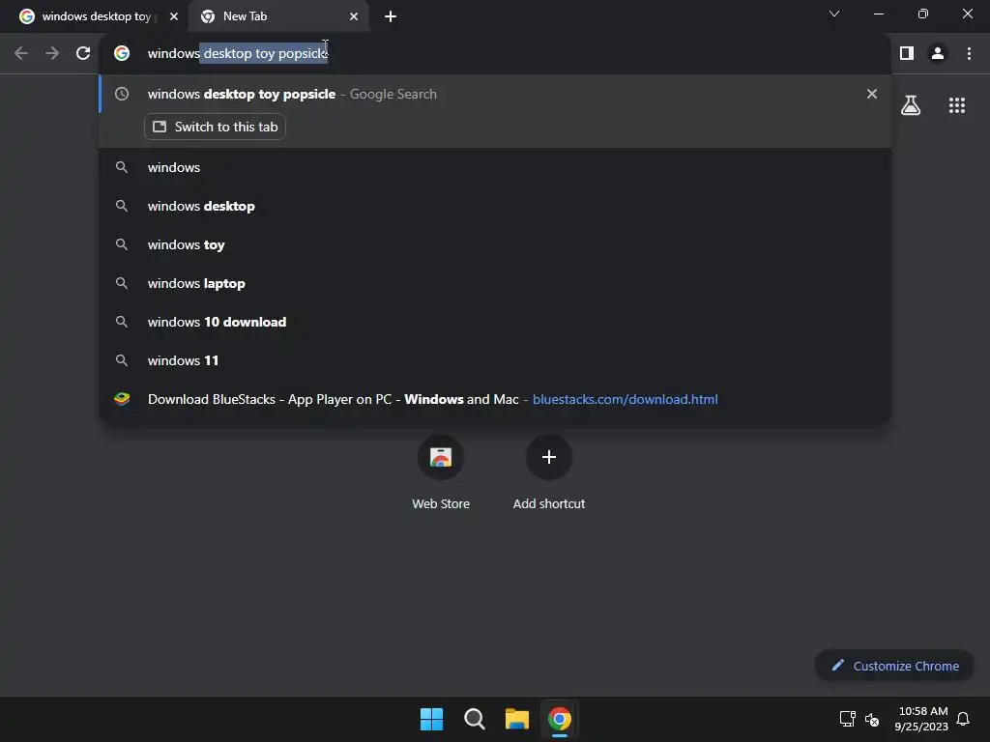Choose the 'windows desktop' suggestion
990x742 pixels.
pyautogui.click(x=495, y=206)
